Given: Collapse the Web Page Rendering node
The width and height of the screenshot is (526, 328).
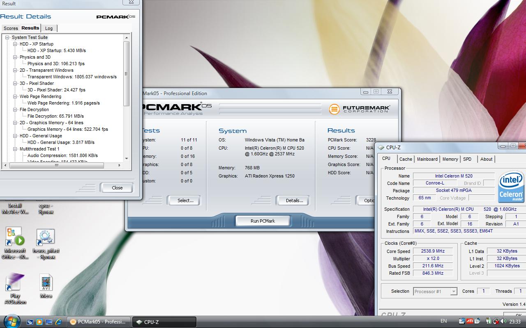Looking at the screenshot, I should 15,96.
